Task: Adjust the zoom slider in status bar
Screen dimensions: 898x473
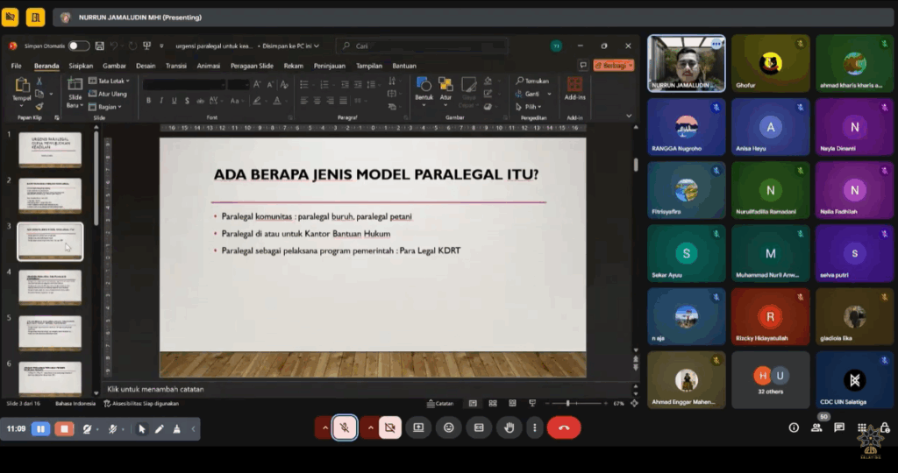Action: point(568,404)
